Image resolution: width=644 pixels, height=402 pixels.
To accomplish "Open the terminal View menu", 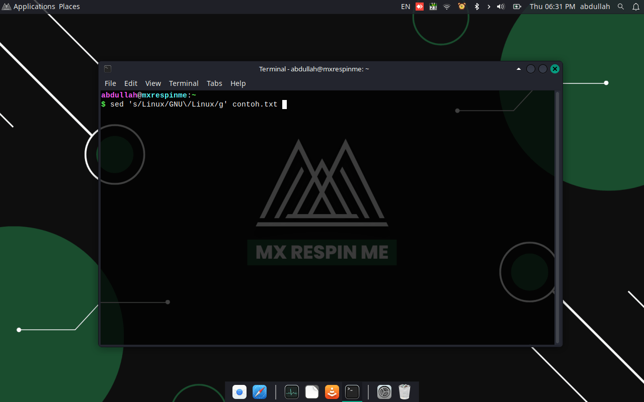I will tap(153, 83).
